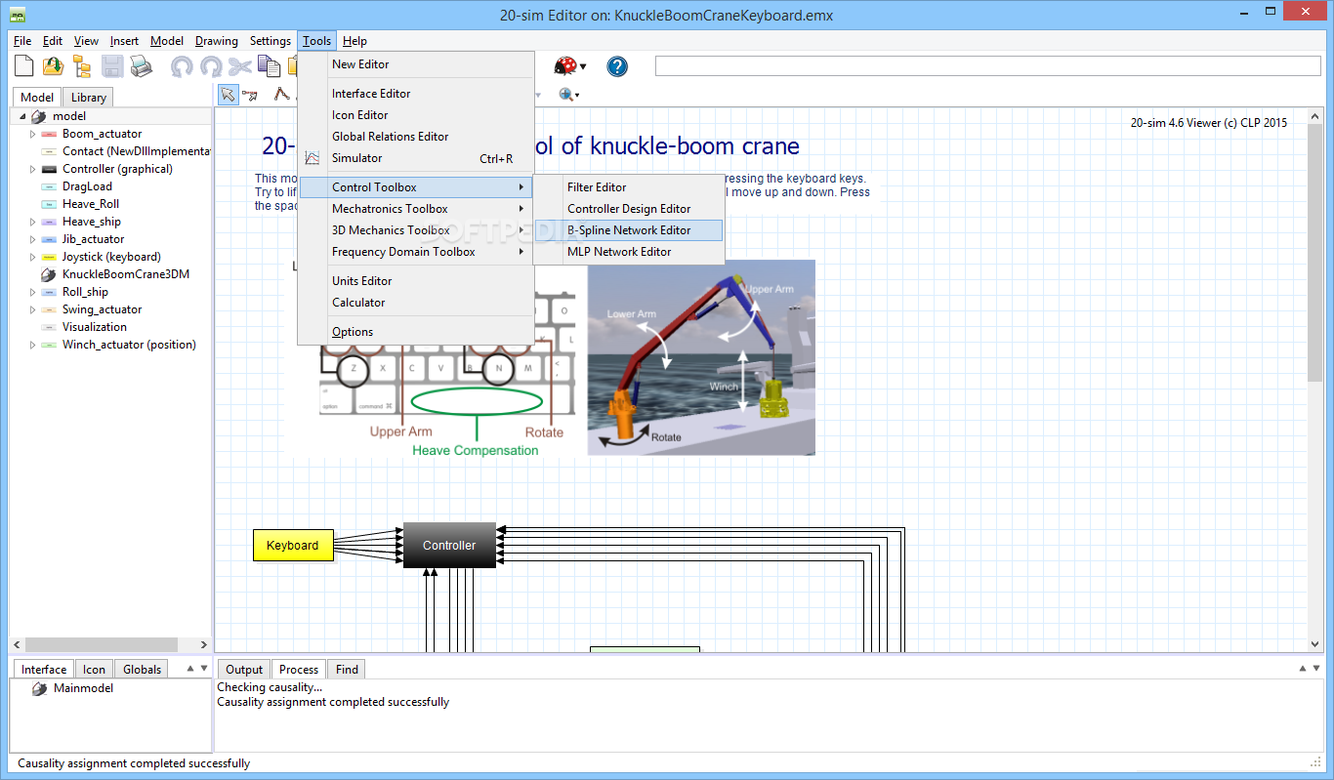Open the Mechatronics Toolbox submenu
Viewport: 1334px width, 780px height.
coord(416,209)
